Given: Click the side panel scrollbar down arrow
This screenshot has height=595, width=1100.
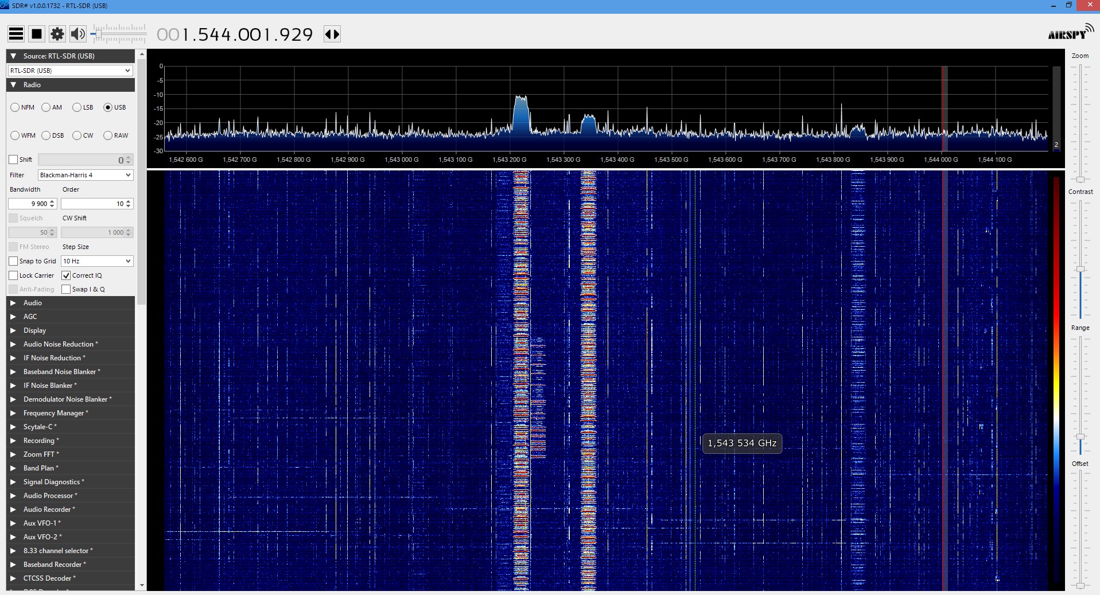Looking at the screenshot, I should point(142,585).
